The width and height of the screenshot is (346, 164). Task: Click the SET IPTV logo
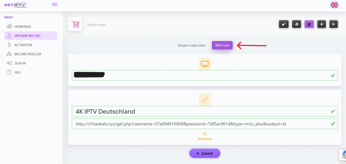(15, 5)
